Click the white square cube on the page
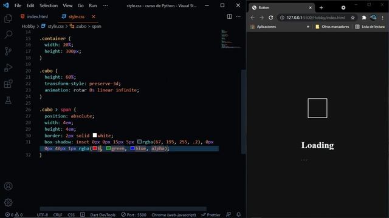The image size is (389, 218). point(317,108)
